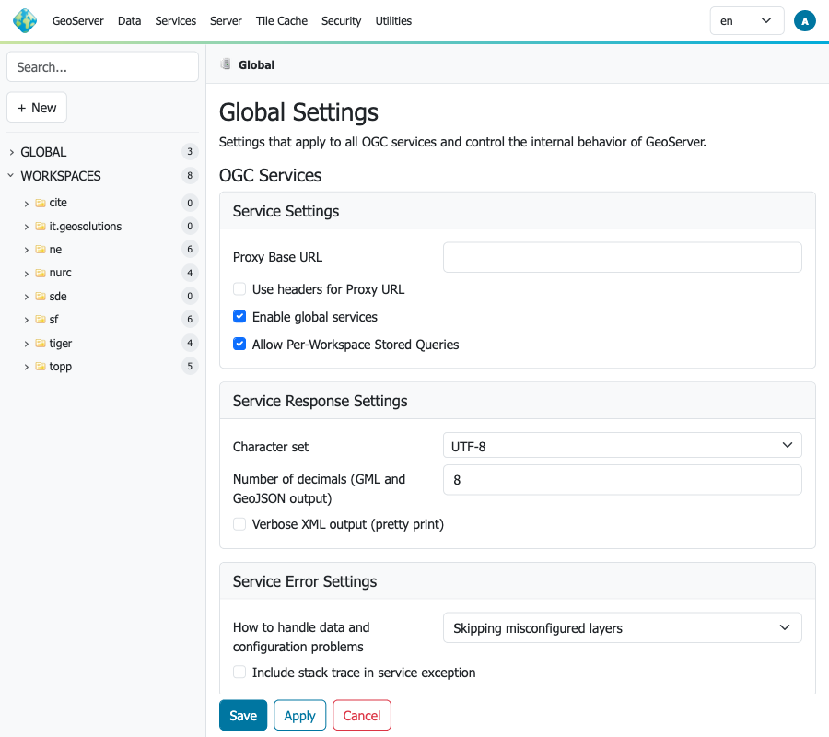The image size is (829, 737).
Task: Enable Use headers for Proxy URL
Action: tap(239, 289)
